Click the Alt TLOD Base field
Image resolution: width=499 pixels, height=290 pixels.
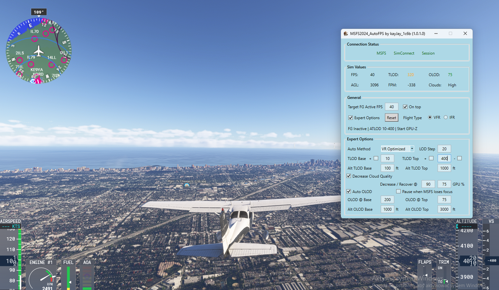(388, 168)
